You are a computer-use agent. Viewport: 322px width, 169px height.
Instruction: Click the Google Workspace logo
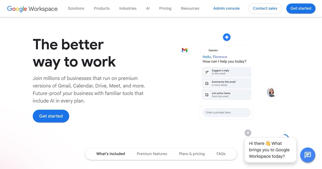coord(32,9)
